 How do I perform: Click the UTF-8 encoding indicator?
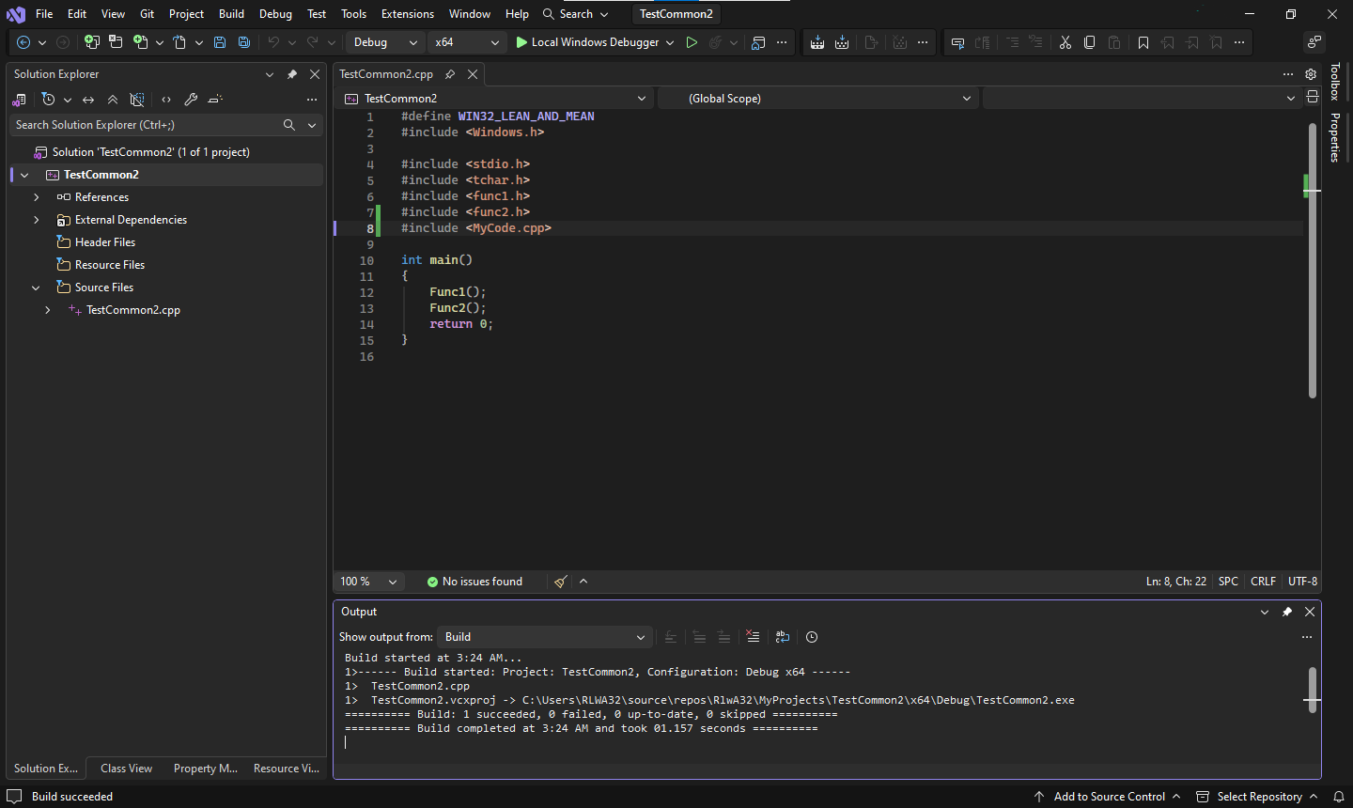point(1302,582)
